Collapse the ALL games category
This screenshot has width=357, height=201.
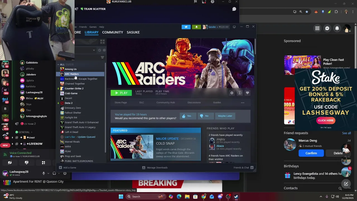click(x=59, y=64)
